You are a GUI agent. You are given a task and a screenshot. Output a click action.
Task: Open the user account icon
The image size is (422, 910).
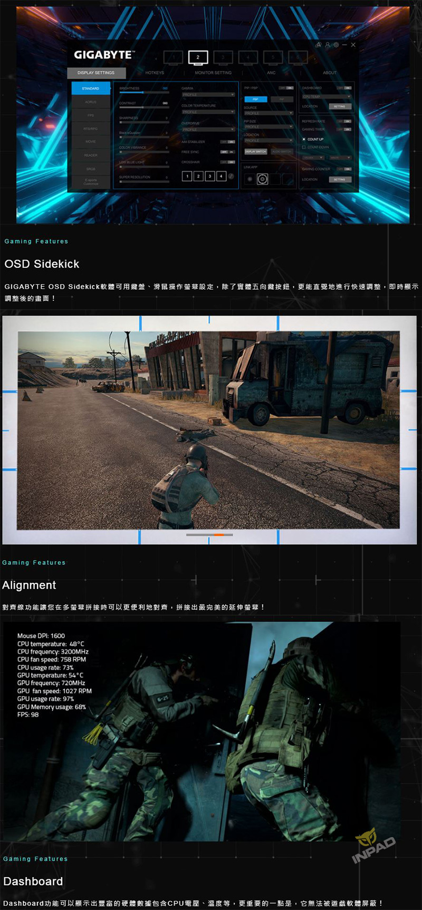[328, 45]
